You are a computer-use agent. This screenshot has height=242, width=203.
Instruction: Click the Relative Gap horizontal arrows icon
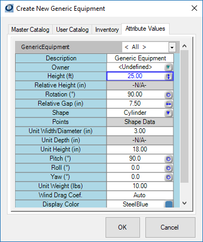(169, 104)
